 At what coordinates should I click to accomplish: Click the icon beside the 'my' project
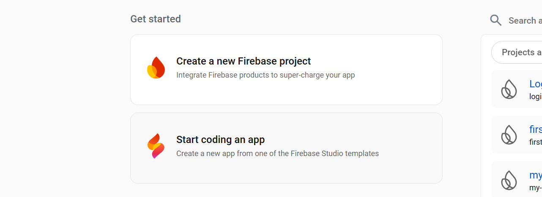pyautogui.click(x=509, y=180)
